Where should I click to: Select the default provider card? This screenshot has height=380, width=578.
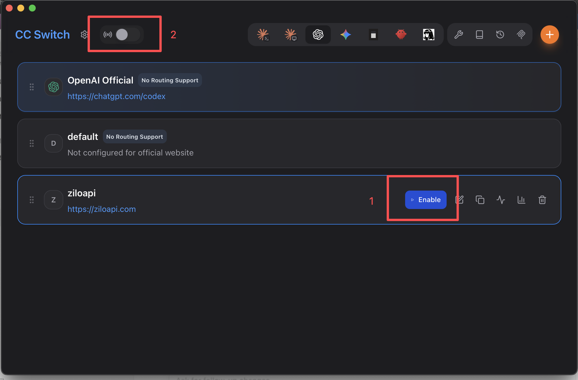(289, 143)
